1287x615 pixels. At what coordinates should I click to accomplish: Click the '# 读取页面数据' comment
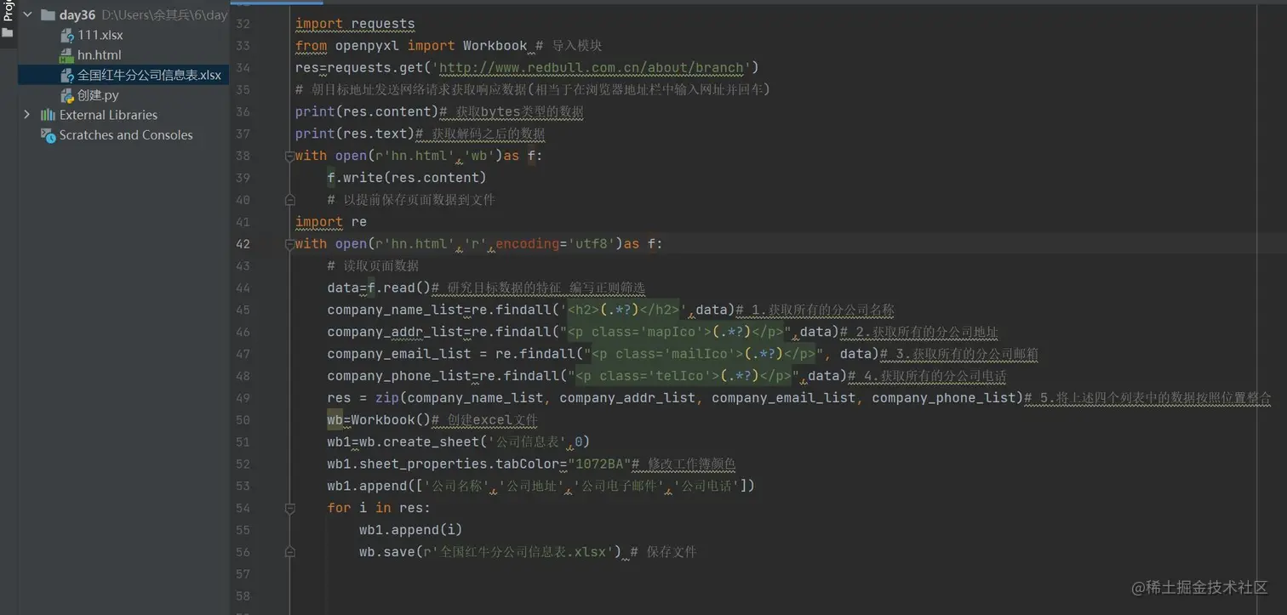coord(373,266)
